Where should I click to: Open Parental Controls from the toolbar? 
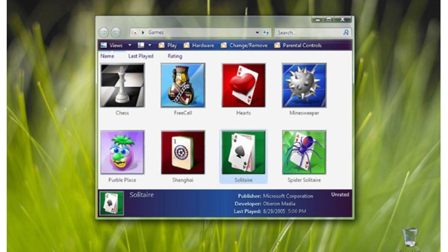(x=298, y=46)
